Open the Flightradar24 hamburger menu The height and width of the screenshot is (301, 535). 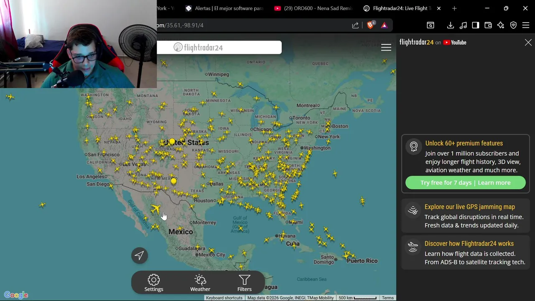point(386,47)
